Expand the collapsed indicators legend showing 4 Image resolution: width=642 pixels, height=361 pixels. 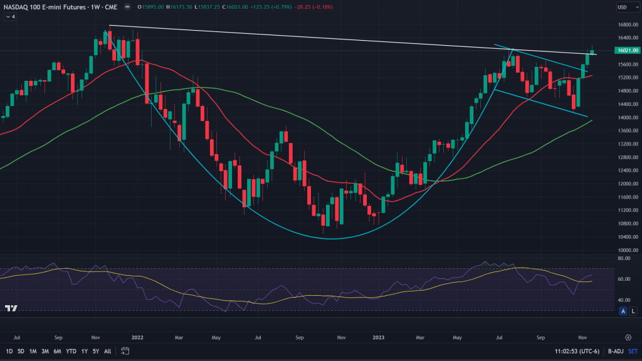(x=11, y=17)
